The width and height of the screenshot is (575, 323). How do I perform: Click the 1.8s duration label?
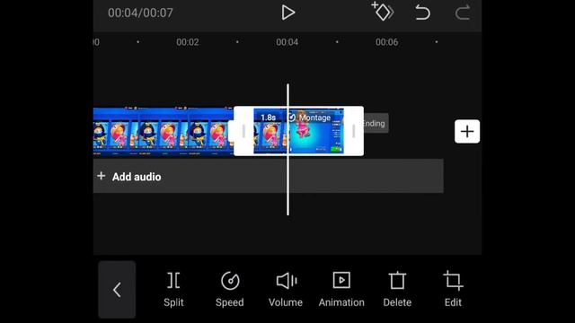click(268, 118)
